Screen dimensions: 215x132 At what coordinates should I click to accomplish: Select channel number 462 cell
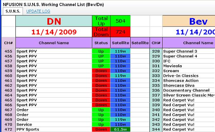[x=9, y=85]
